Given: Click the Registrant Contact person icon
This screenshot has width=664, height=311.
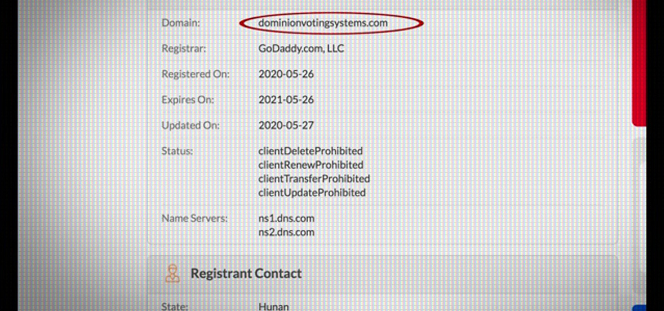Looking at the screenshot, I should (173, 273).
